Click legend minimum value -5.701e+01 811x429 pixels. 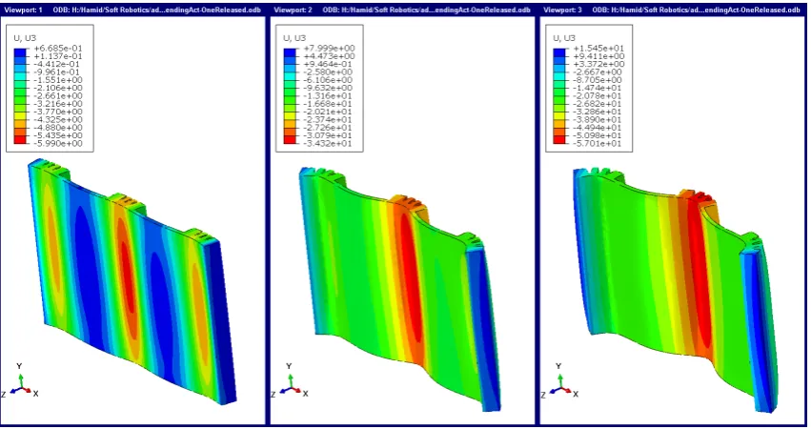[x=598, y=143]
